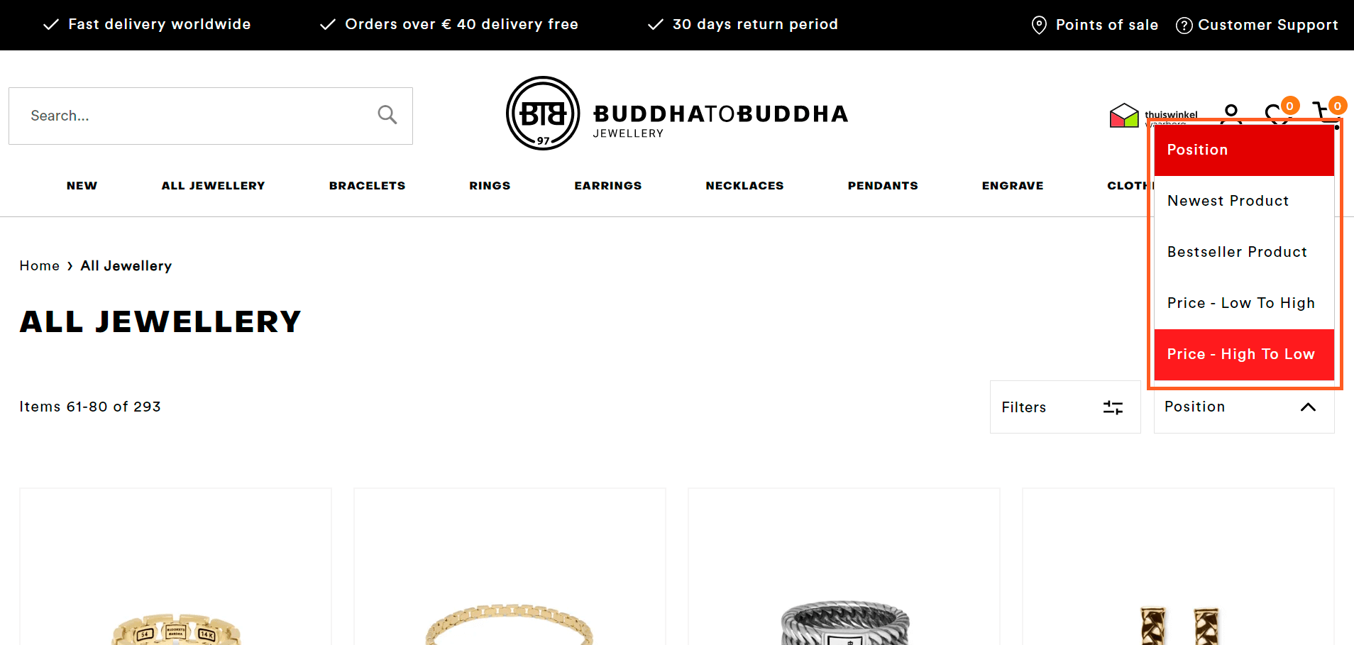This screenshot has width=1354, height=645.
Task: Open the BuddhaToBuddha logo homepage
Action: (x=678, y=114)
